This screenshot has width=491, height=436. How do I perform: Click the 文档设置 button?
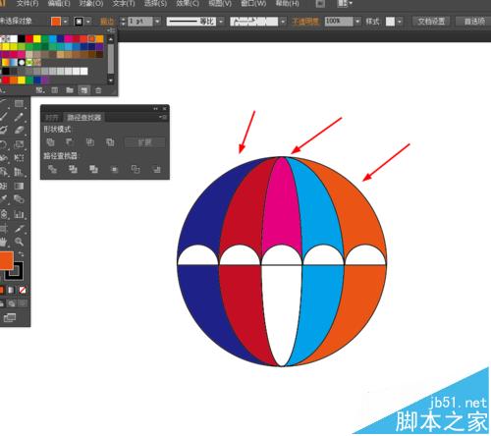pyautogui.click(x=431, y=22)
